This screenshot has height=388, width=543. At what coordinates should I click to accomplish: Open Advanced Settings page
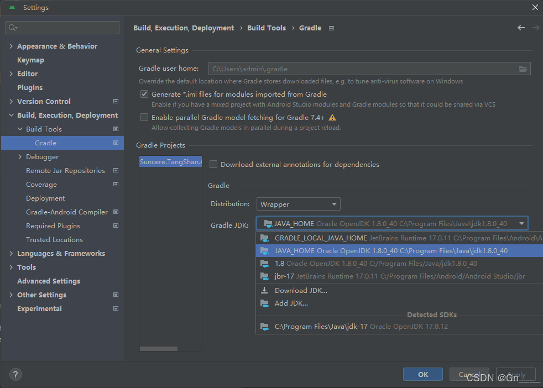(49, 281)
